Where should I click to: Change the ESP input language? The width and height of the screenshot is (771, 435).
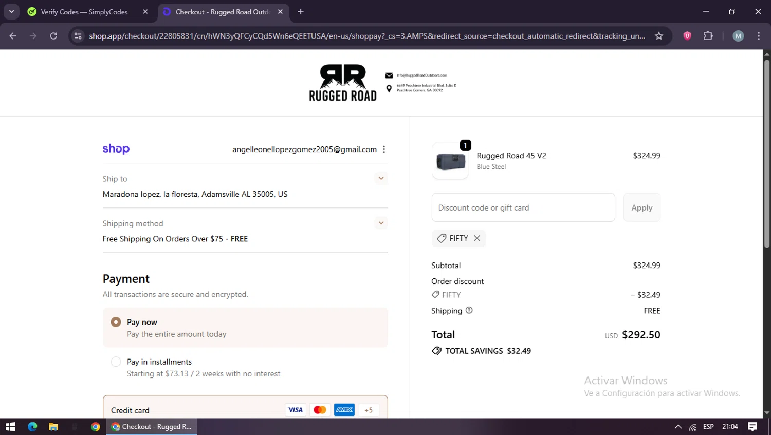click(708, 427)
